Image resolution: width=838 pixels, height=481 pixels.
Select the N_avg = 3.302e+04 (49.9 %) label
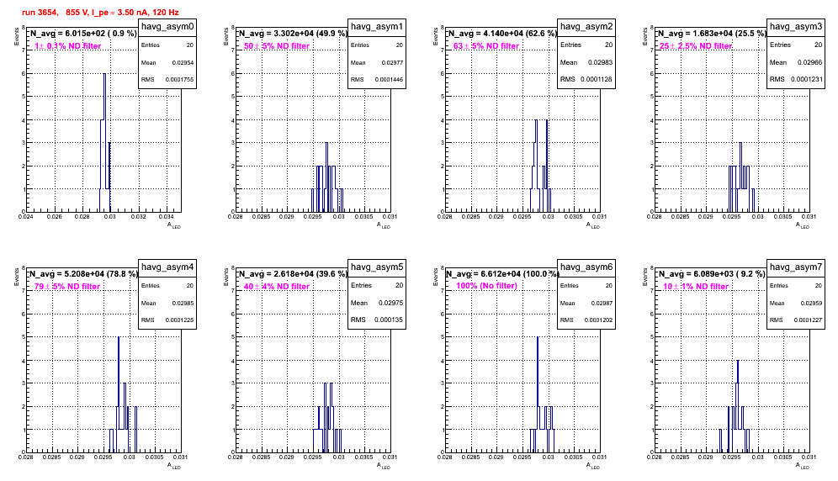point(293,34)
